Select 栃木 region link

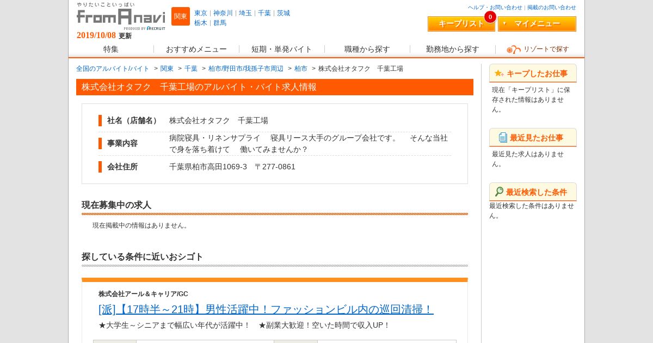point(201,23)
